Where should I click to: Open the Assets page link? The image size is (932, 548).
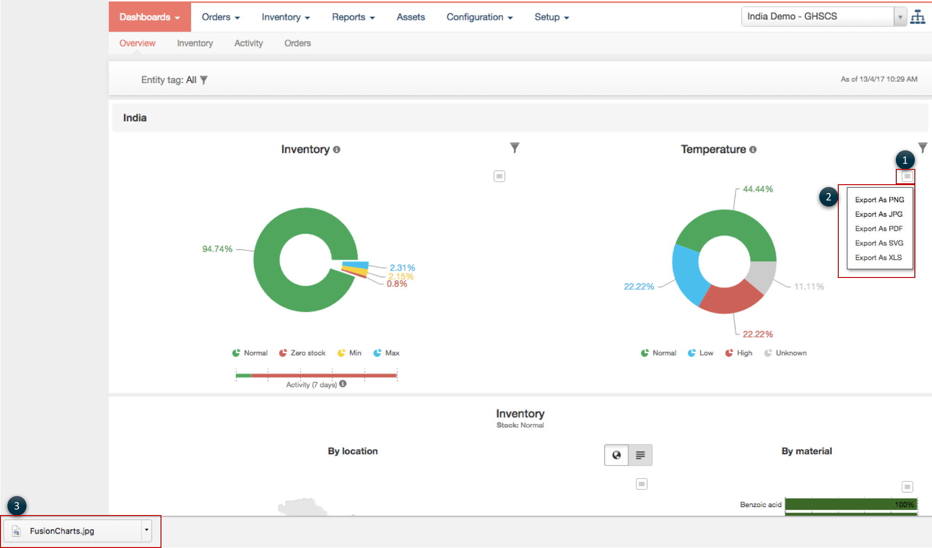[x=411, y=17]
